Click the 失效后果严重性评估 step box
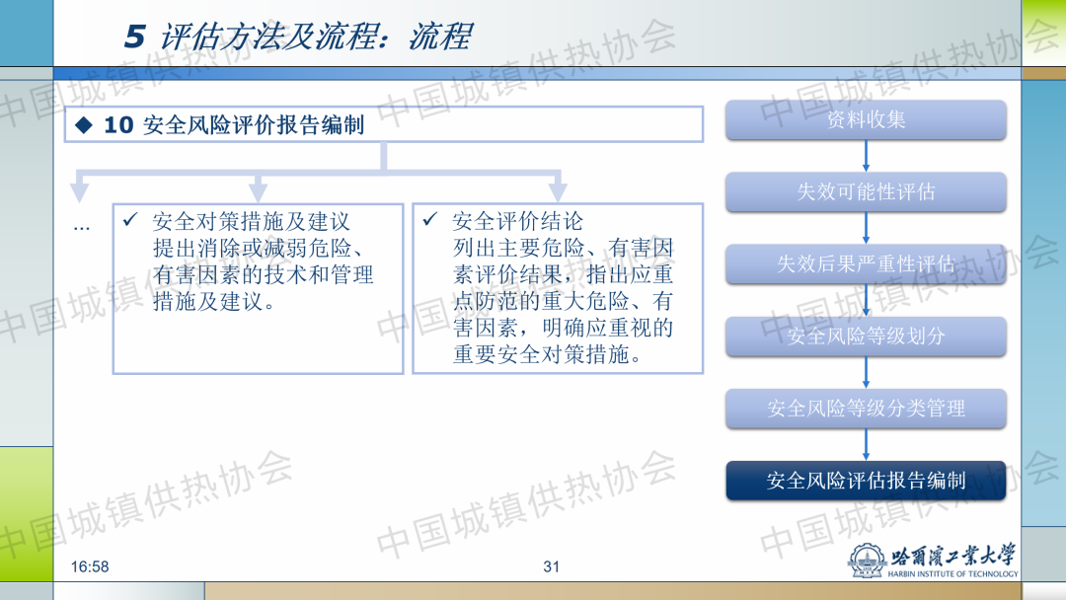The width and height of the screenshot is (1066, 600). coord(866,264)
